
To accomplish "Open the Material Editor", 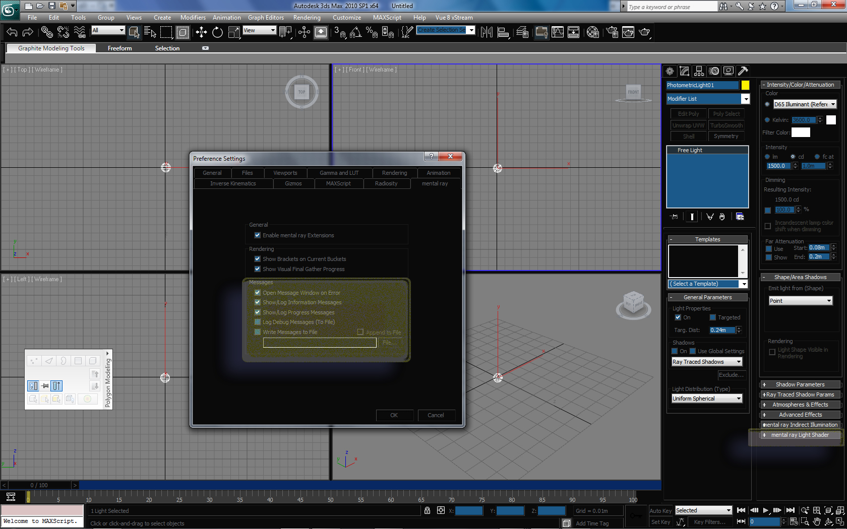I will pos(593,32).
